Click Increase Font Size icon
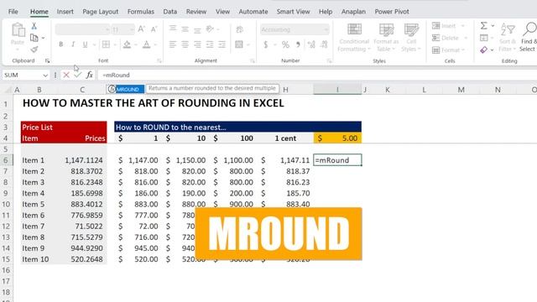 (x=142, y=29)
